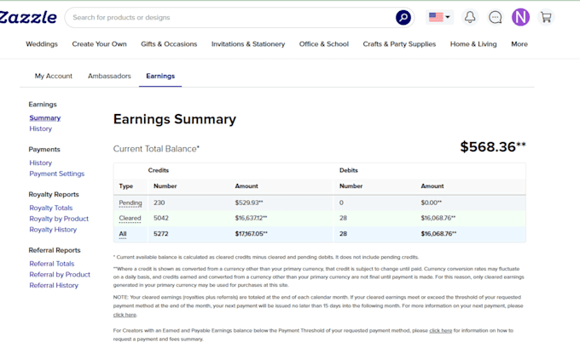Click the pending credits number 230
Screen dimensions: 580x348
tap(159, 203)
